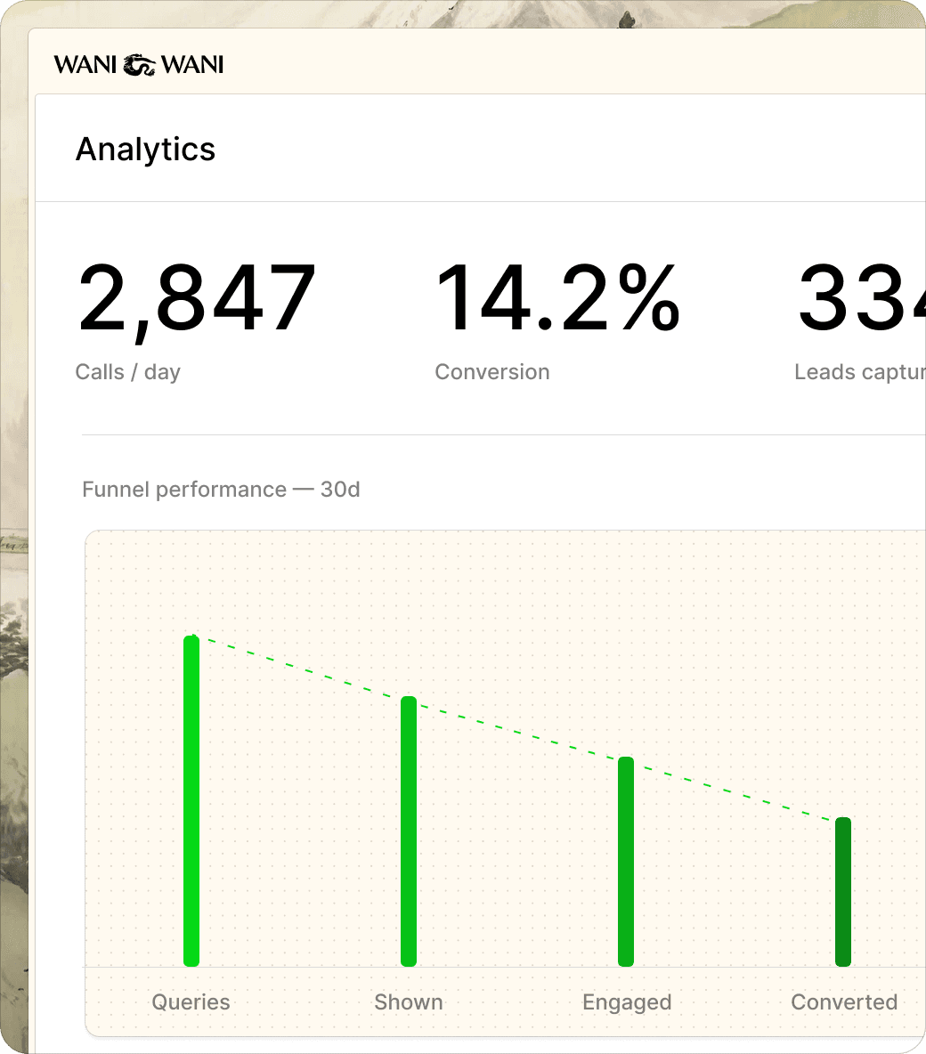
Task: Click the dashed trend line on the chart
Action: pyautogui.click(x=516, y=728)
